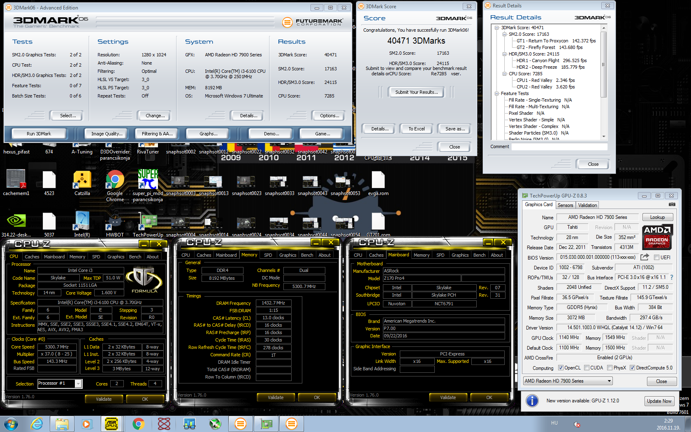Open the Graphics Card tab in GPU-Z
691x432 pixels.
(538, 204)
